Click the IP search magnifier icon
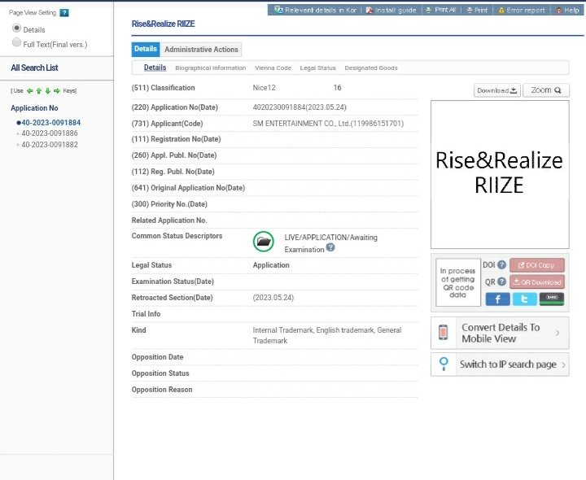 [x=444, y=364]
